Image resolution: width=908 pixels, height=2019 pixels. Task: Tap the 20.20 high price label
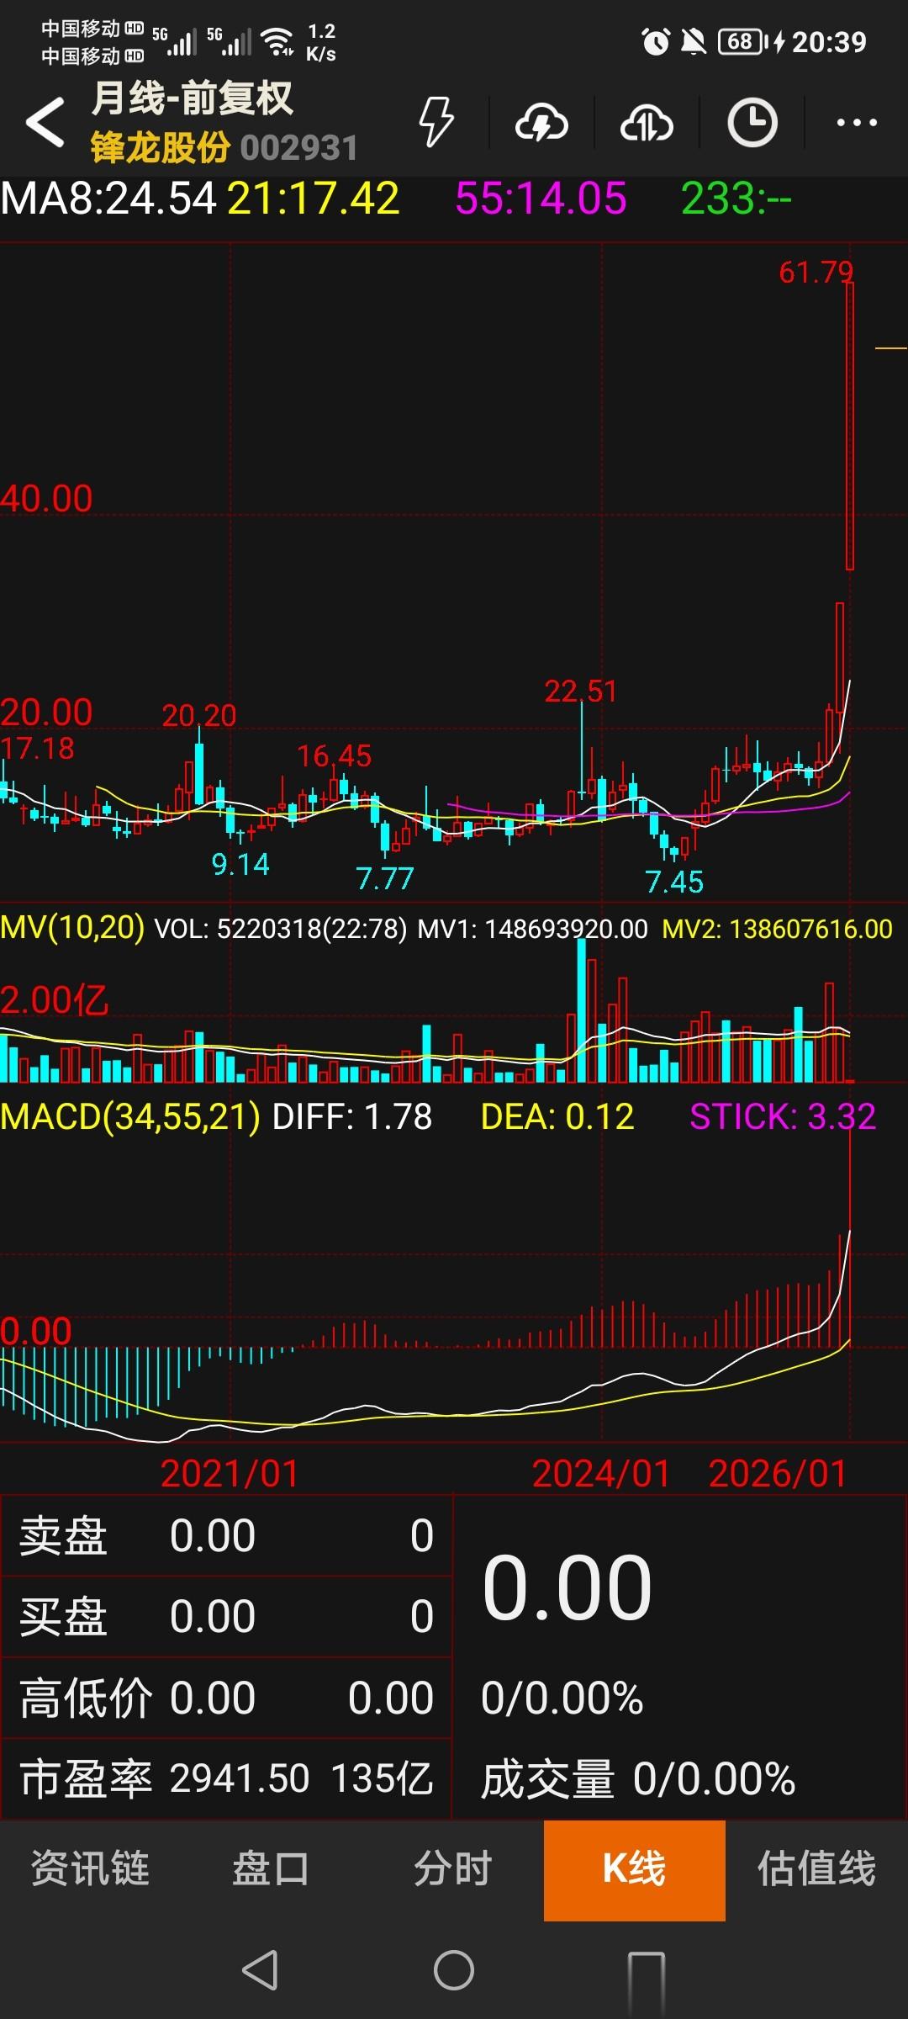click(x=199, y=715)
